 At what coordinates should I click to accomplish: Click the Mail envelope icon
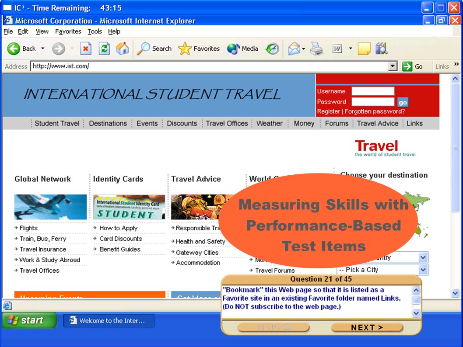294,49
